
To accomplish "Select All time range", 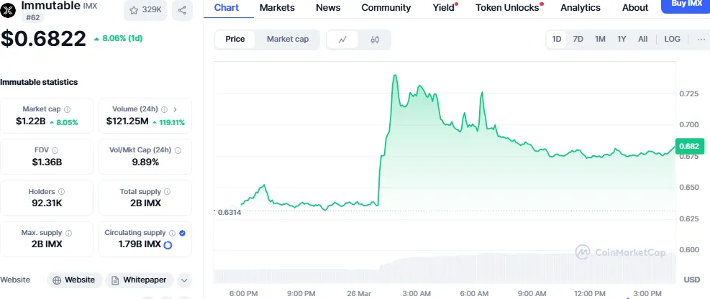I will [x=642, y=40].
